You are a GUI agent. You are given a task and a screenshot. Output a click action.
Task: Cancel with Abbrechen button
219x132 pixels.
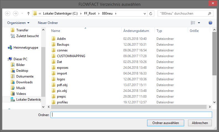tap(200, 123)
